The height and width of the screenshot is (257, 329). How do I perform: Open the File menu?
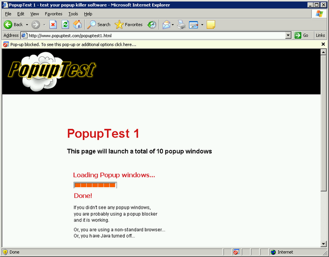coord(8,14)
